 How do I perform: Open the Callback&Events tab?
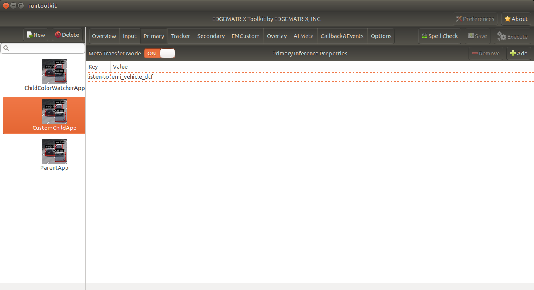click(342, 36)
